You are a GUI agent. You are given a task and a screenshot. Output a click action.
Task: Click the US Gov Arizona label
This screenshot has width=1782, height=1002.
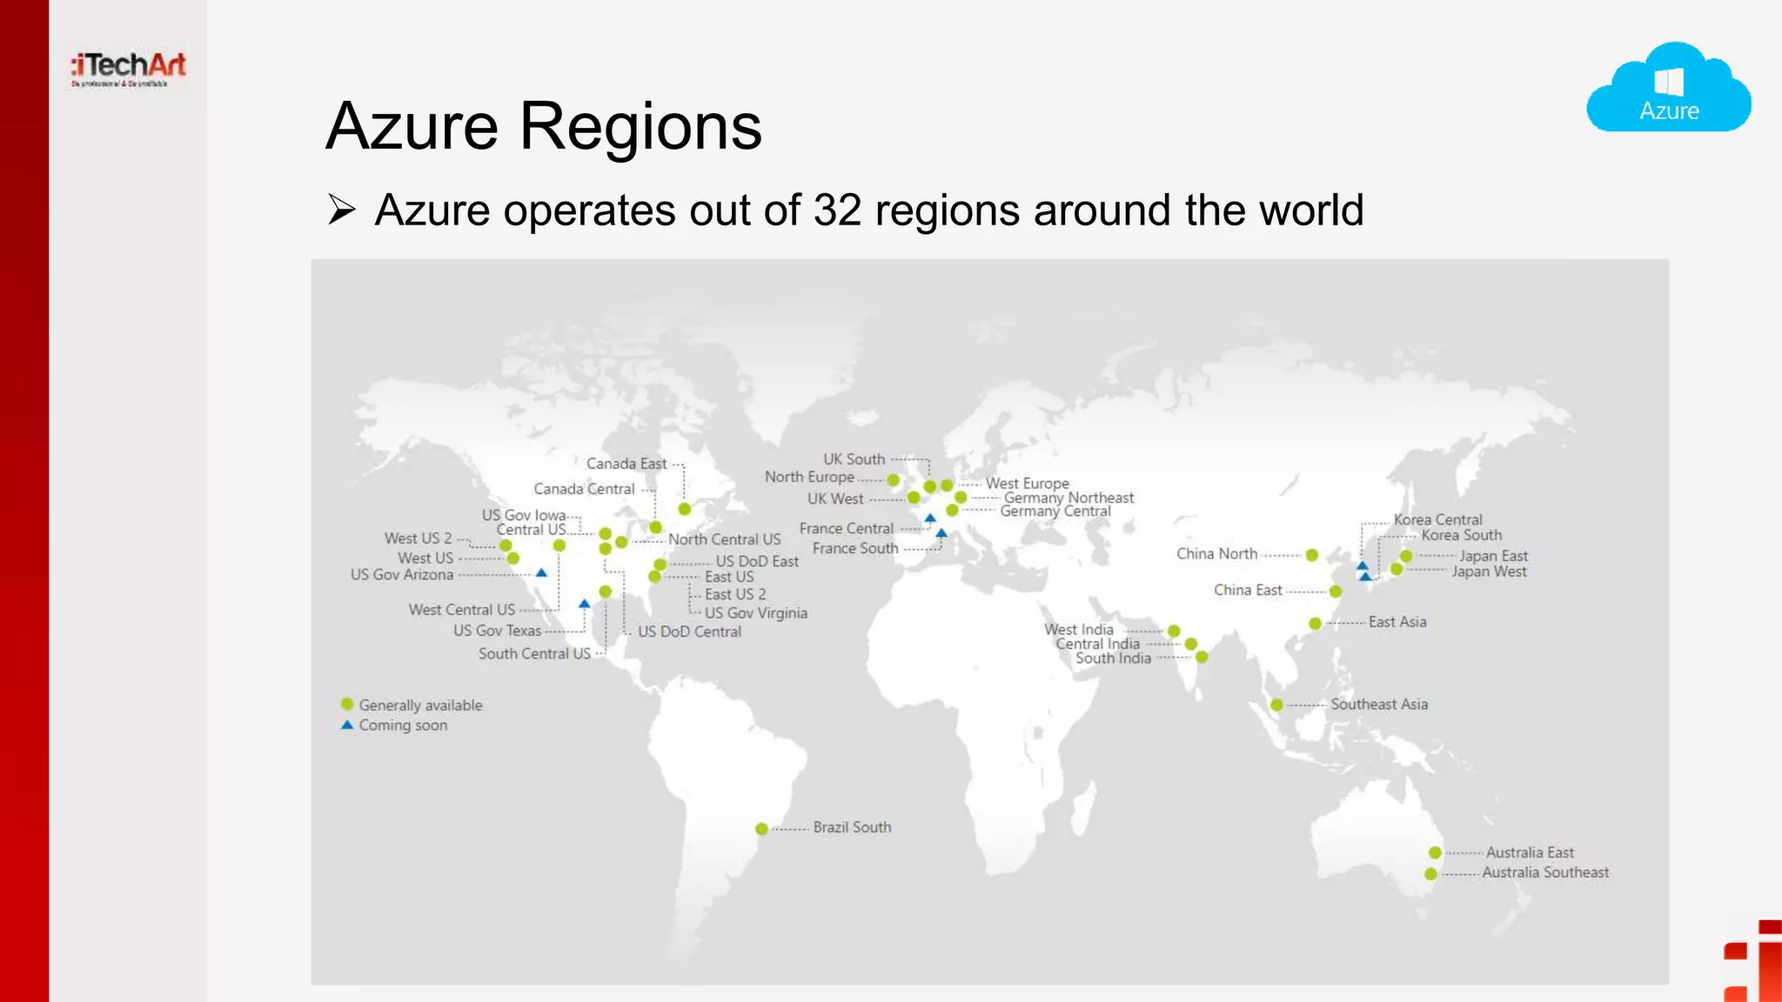click(x=402, y=575)
